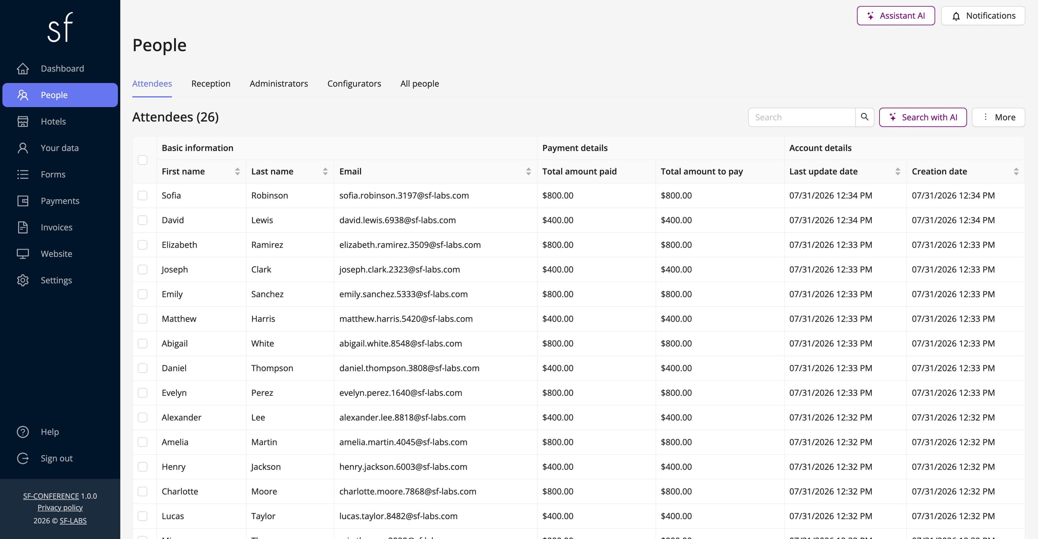Select the David Lewis row checkbox
The width and height of the screenshot is (1038, 539).
(x=142, y=220)
